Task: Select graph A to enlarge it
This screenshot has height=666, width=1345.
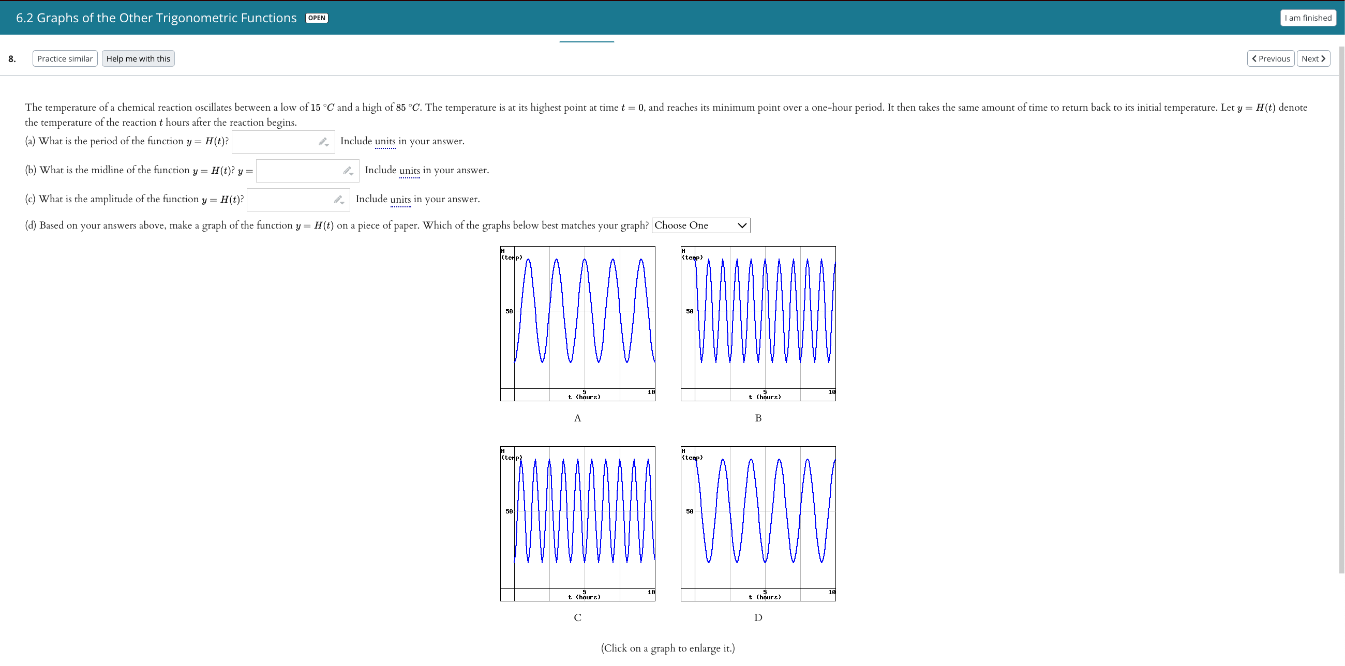Action: click(577, 323)
